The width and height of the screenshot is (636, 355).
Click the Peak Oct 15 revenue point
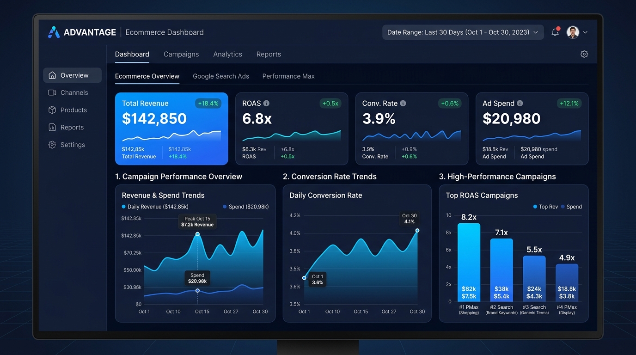[x=197, y=234]
